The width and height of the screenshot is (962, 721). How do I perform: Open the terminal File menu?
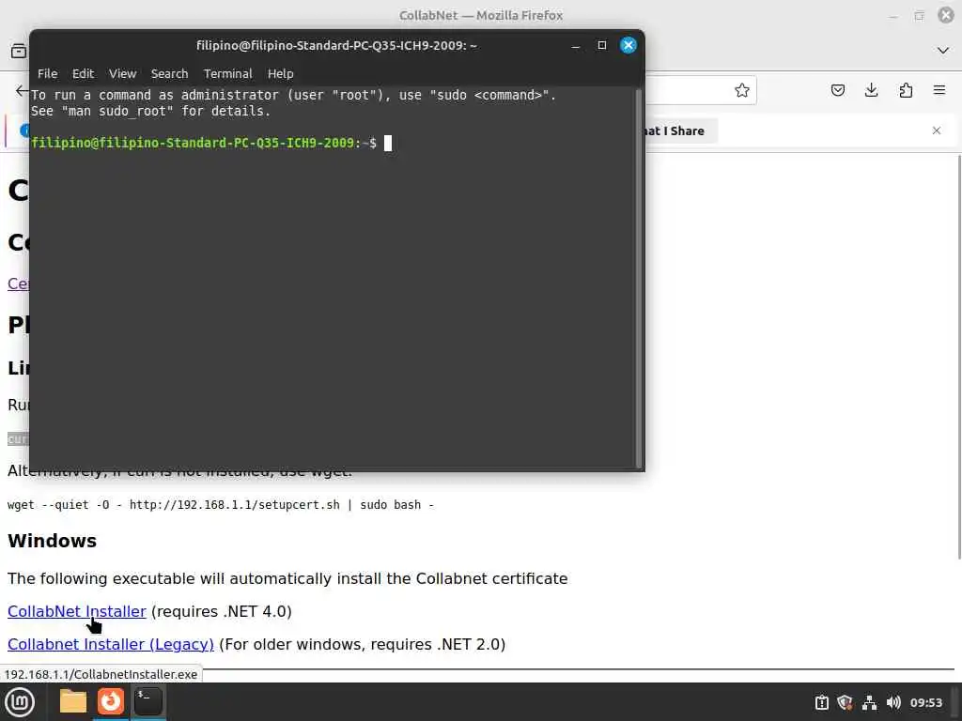[47, 73]
